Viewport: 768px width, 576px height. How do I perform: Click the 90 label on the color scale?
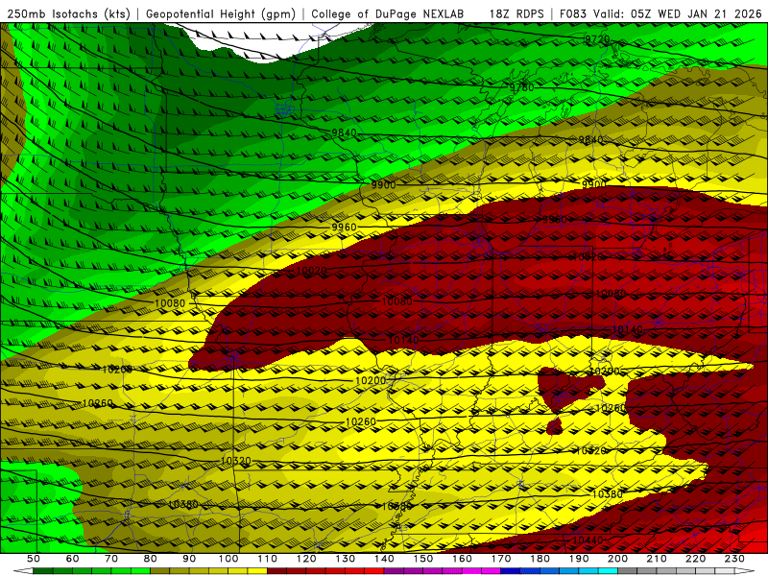[189, 559]
